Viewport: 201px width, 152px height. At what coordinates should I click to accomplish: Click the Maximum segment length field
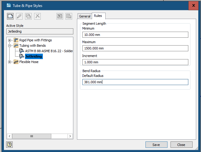pos(135,48)
